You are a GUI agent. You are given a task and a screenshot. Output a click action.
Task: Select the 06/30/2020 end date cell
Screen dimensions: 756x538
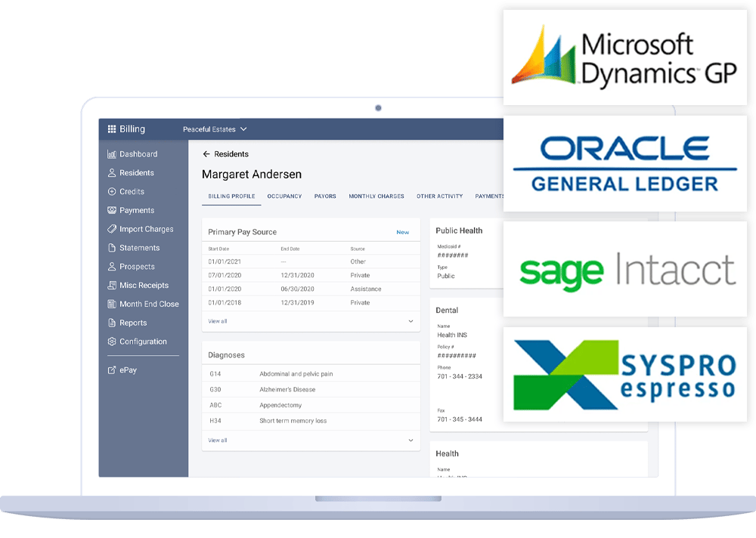pyautogui.click(x=297, y=289)
